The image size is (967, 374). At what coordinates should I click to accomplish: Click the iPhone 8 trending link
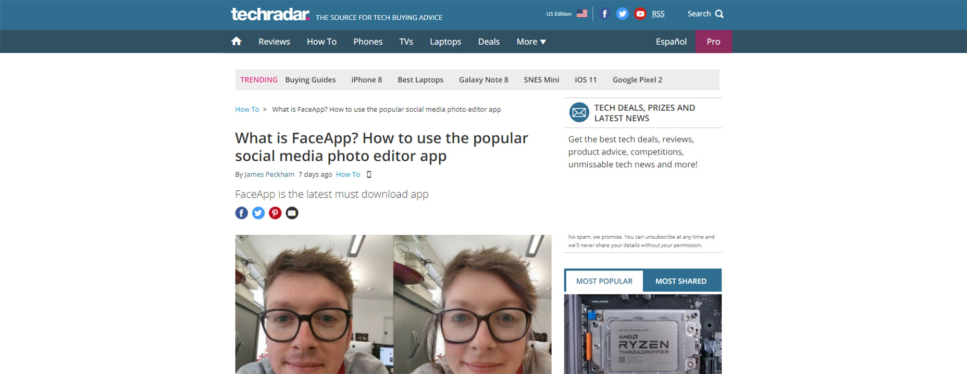366,80
